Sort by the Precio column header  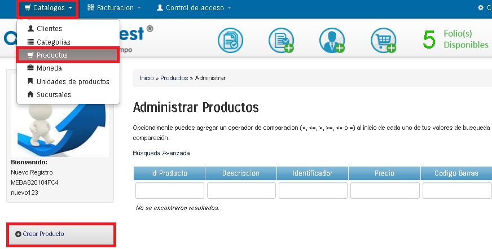384,173
